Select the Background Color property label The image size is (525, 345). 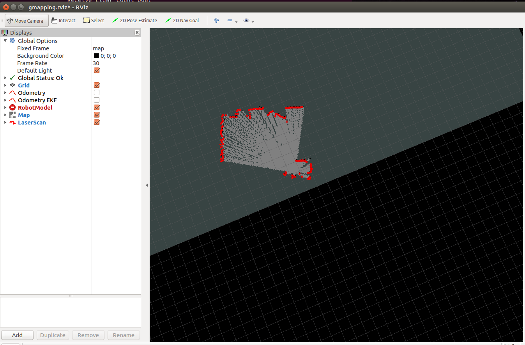(x=41, y=56)
